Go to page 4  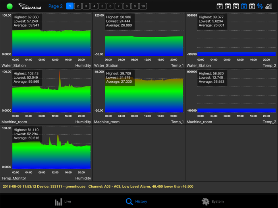click(x=94, y=6)
